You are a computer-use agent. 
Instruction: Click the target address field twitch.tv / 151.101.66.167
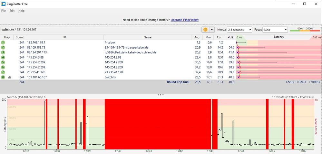tap(100, 30)
